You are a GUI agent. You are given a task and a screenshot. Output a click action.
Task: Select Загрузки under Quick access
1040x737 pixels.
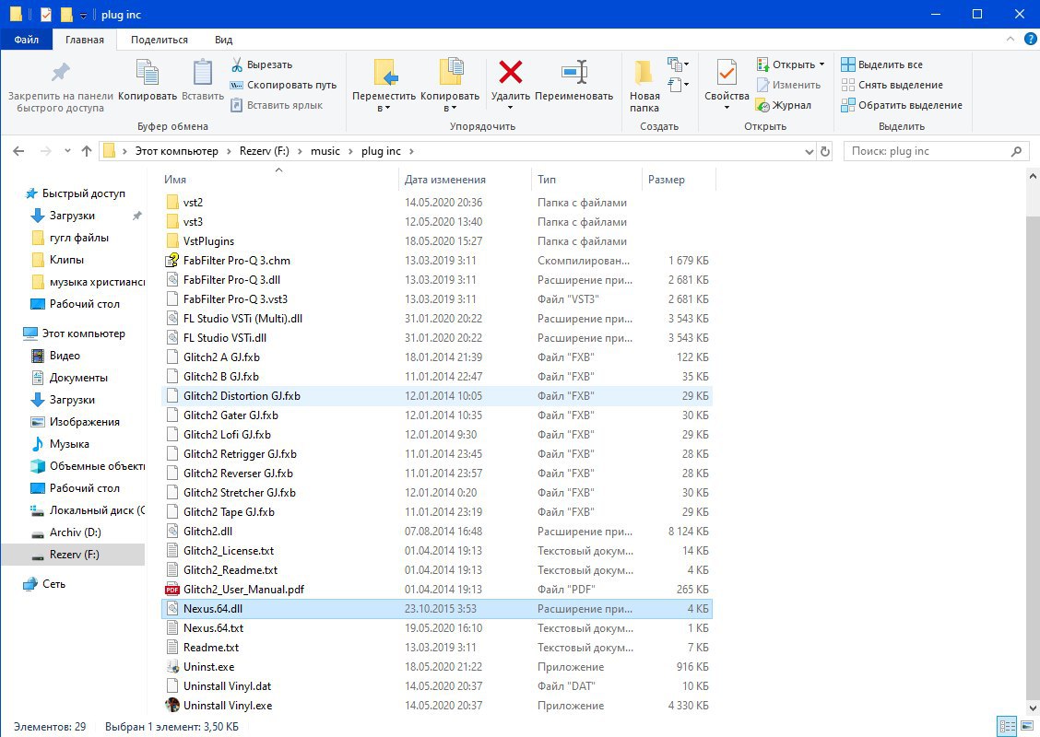(x=72, y=216)
